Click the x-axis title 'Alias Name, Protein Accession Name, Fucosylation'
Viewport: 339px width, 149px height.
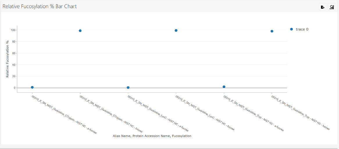coord(152,136)
